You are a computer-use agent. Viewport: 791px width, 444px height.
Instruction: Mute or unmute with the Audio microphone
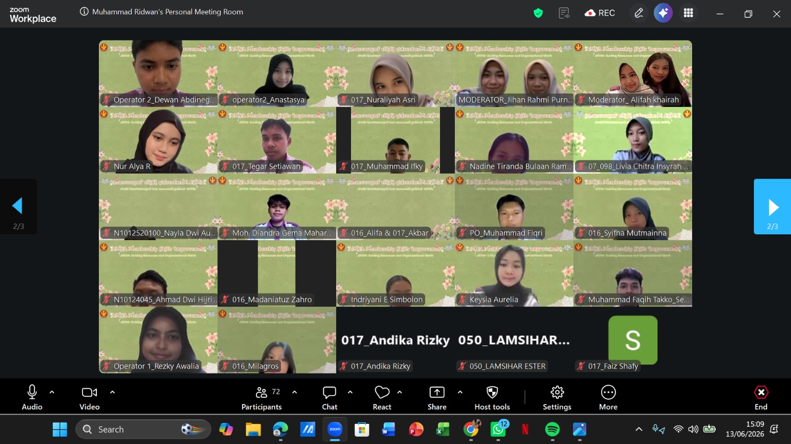tap(32, 397)
